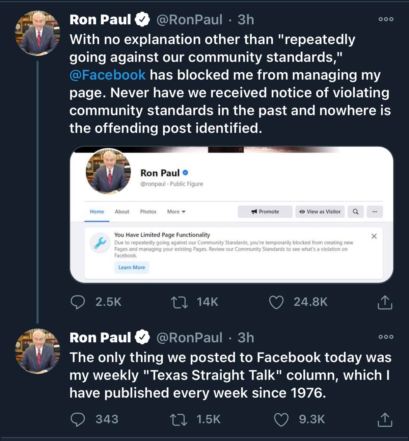Open more options on first tweet
Viewport: 409px width, 441px height.
coord(386,19)
